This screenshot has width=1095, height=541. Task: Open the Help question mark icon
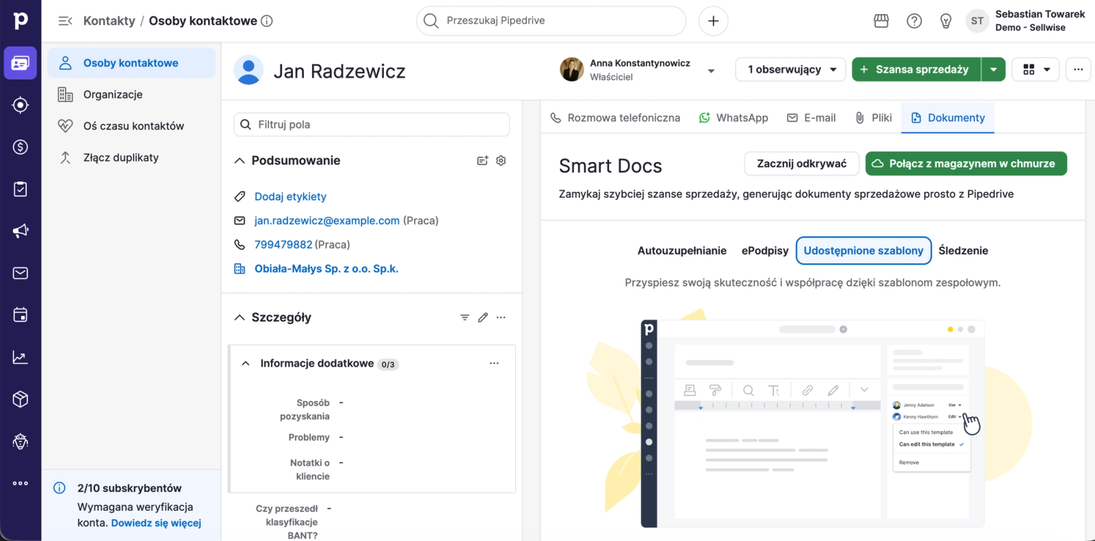(914, 21)
